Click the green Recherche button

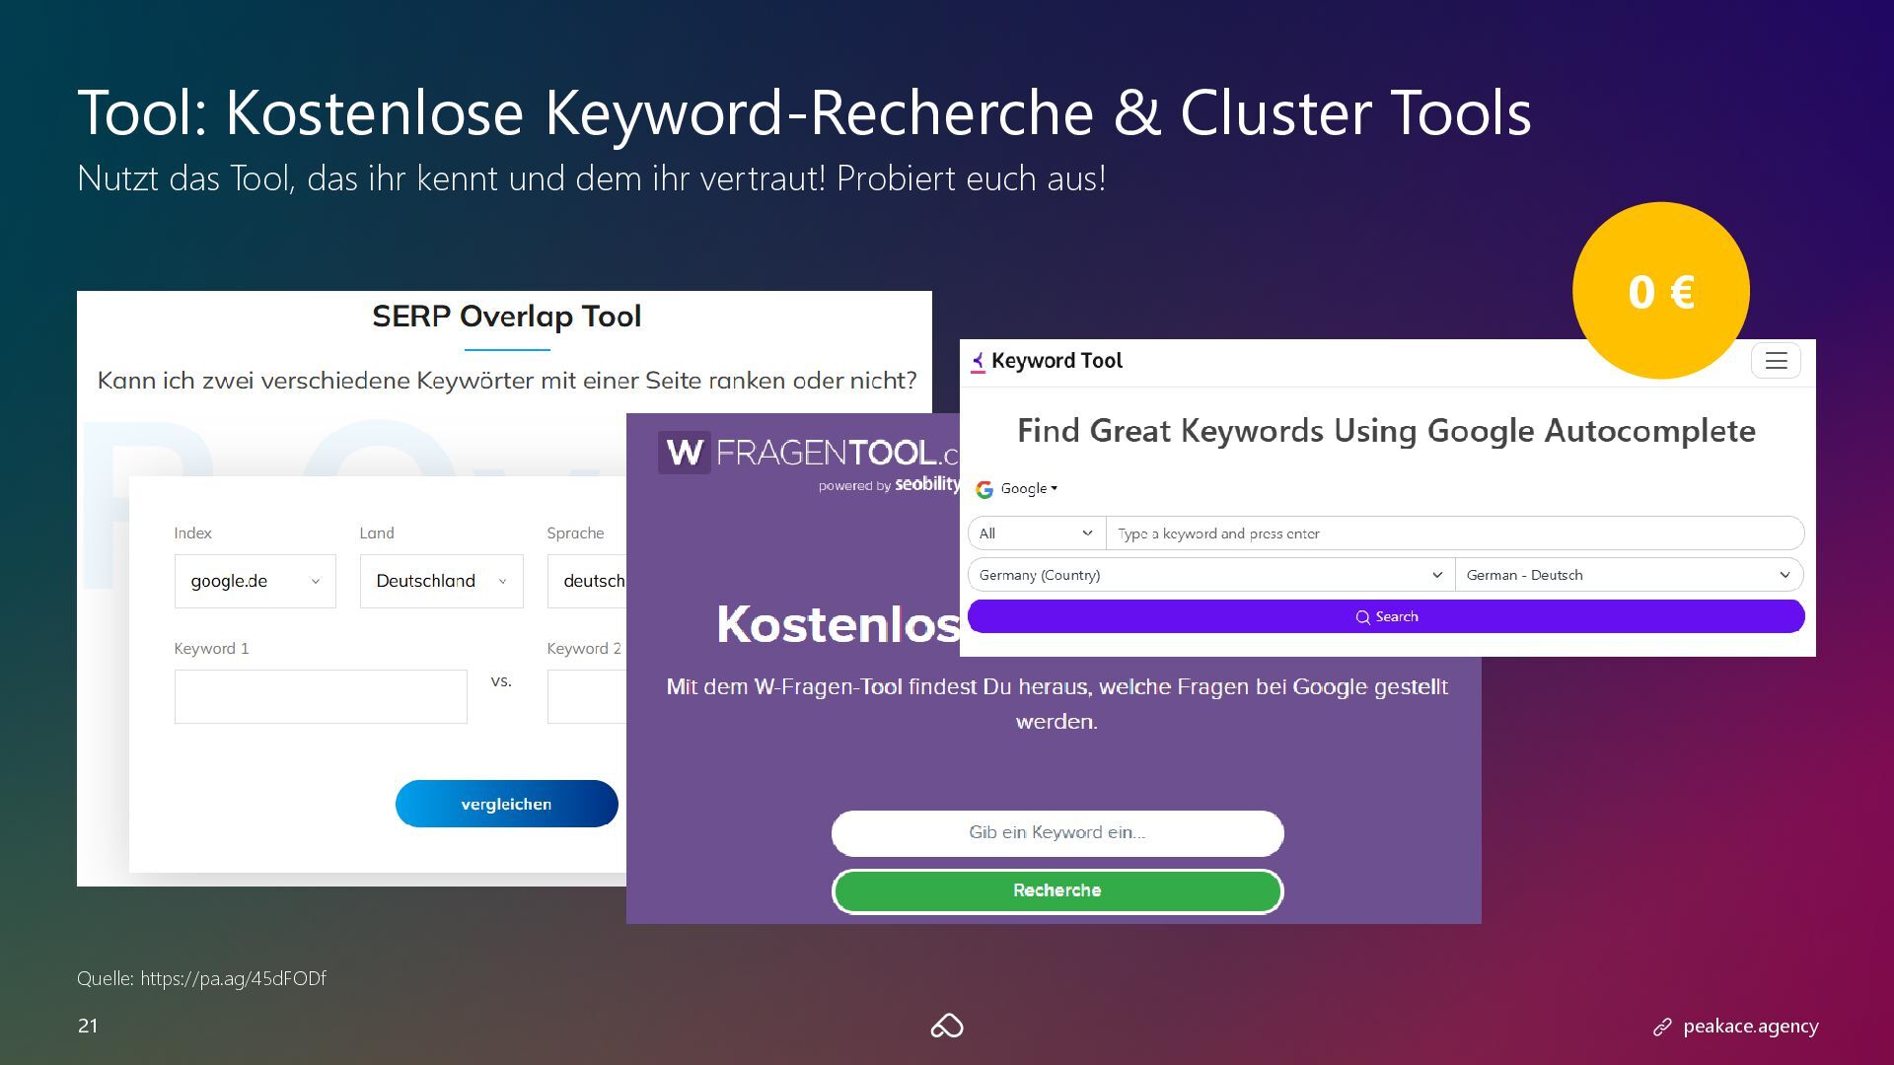(x=1056, y=890)
